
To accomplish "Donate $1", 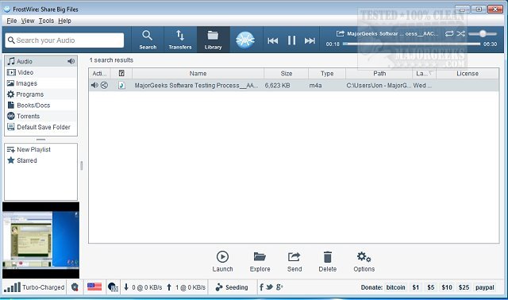I will 416,287.
